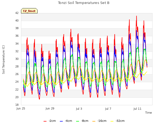
Task: Click the -16cm legend label
Action: click(x=102, y=121)
